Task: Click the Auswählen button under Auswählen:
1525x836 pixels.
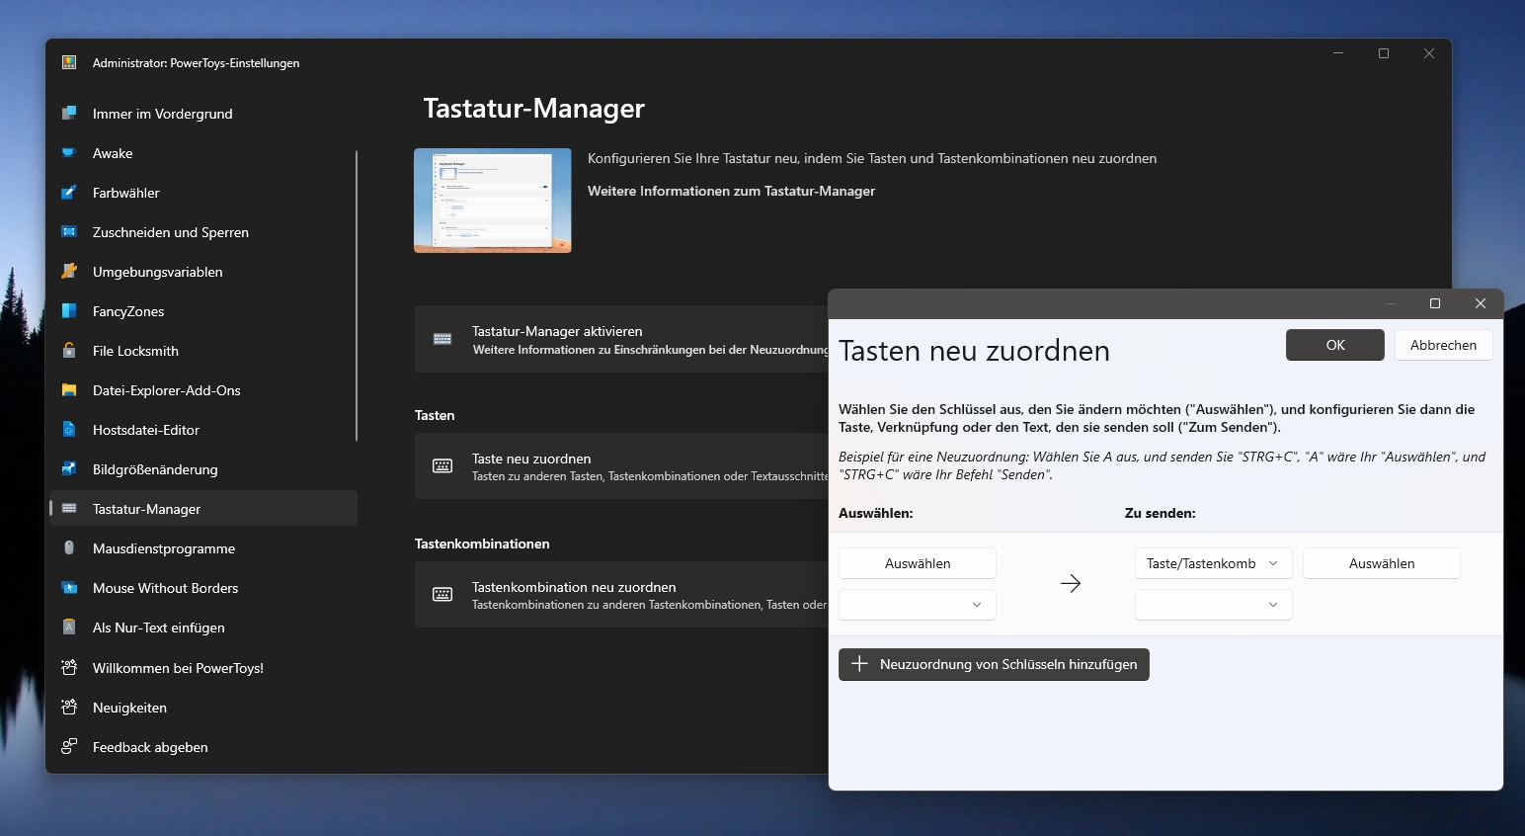Action: point(918,563)
